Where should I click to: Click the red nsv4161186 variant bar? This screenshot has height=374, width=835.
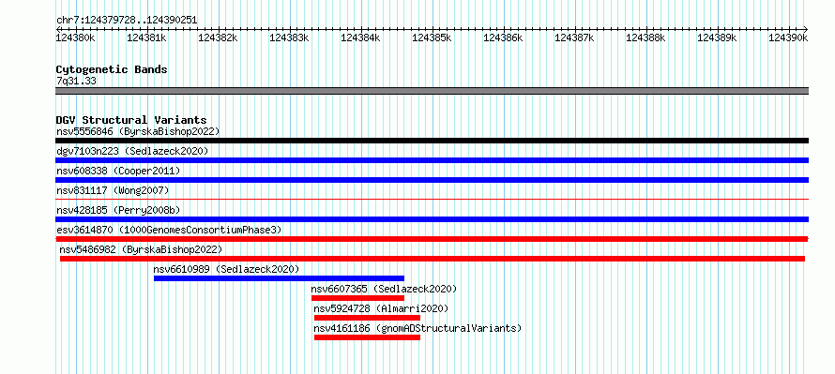tap(367, 337)
